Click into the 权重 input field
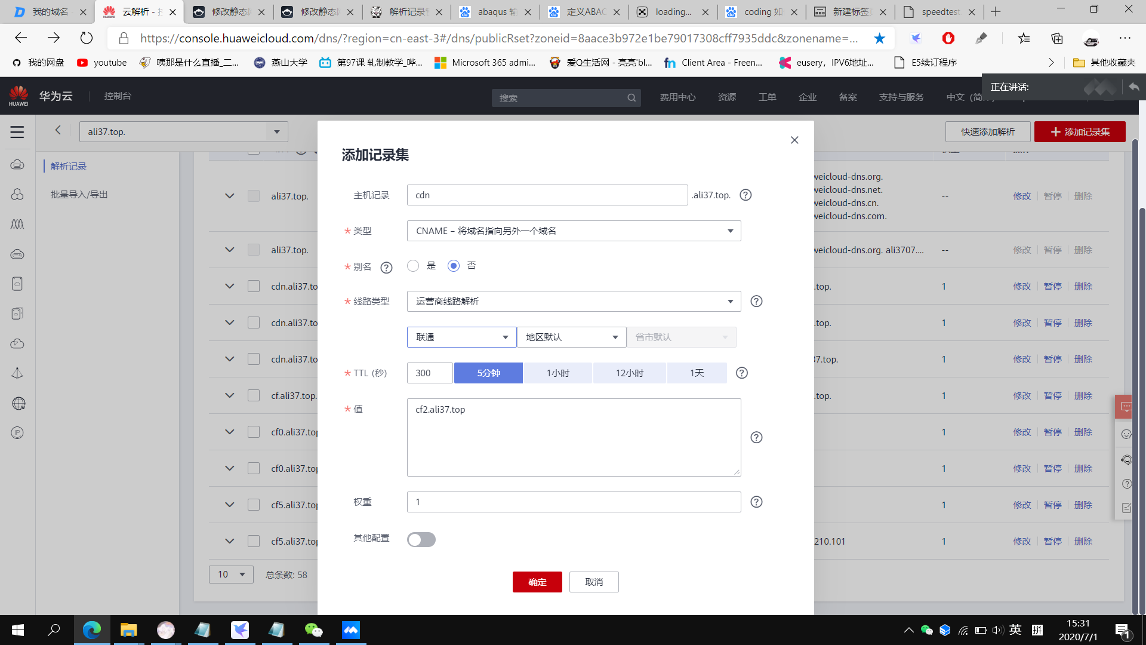This screenshot has height=645, width=1146. pos(573,502)
